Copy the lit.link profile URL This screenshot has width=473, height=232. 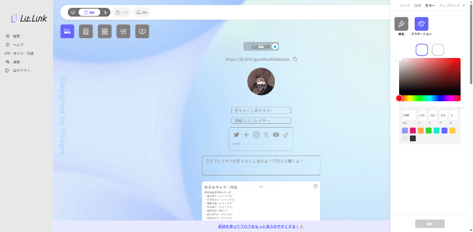295,59
